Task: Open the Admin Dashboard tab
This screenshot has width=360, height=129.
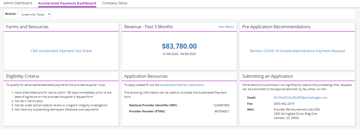Action: [x=18, y=3]
